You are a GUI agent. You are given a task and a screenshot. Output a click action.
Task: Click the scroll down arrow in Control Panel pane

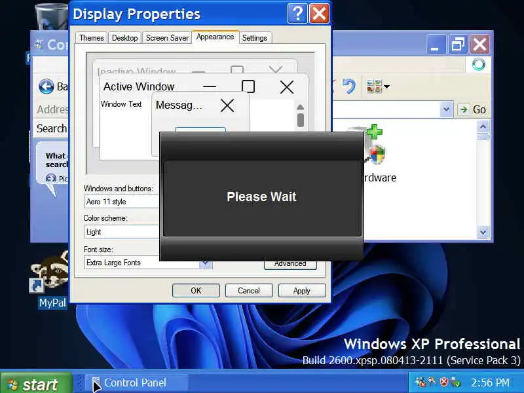click(x=483, y=232)
